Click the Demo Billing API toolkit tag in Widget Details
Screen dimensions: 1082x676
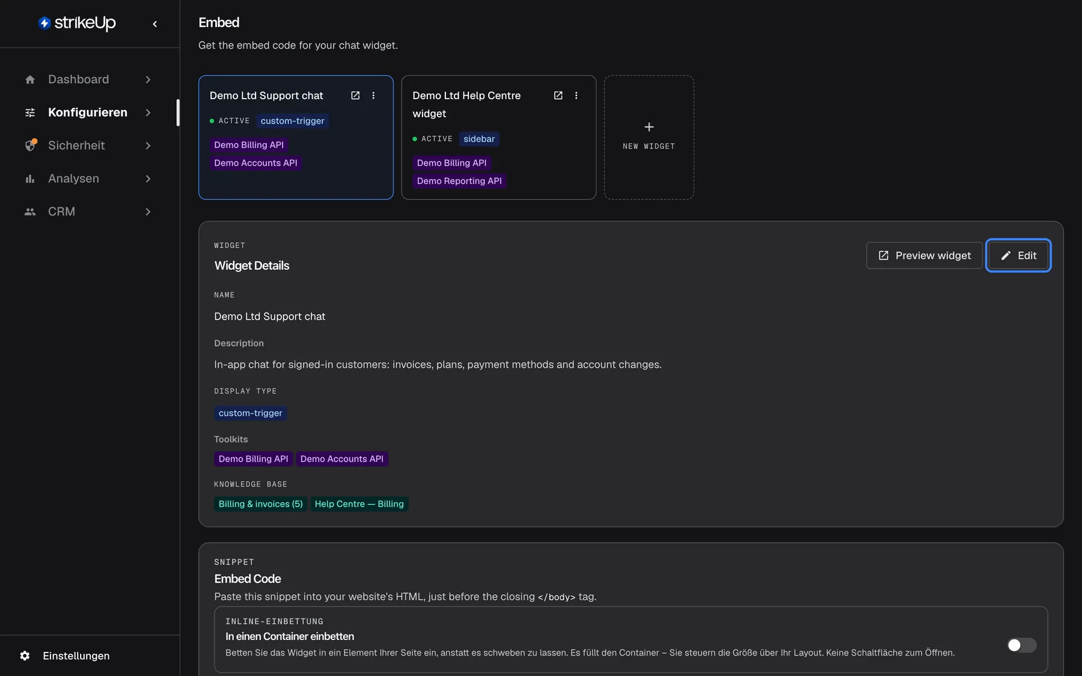pyautogui.click(x=253, y=458)
